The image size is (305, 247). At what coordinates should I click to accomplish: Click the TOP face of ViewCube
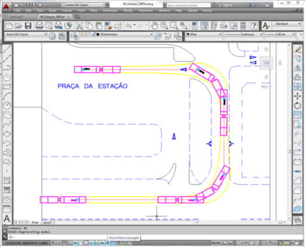[266, 63]
